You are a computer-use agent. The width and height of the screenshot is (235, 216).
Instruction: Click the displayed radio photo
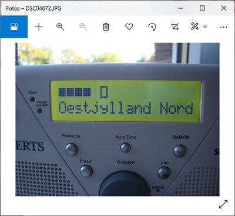point(117,119)
